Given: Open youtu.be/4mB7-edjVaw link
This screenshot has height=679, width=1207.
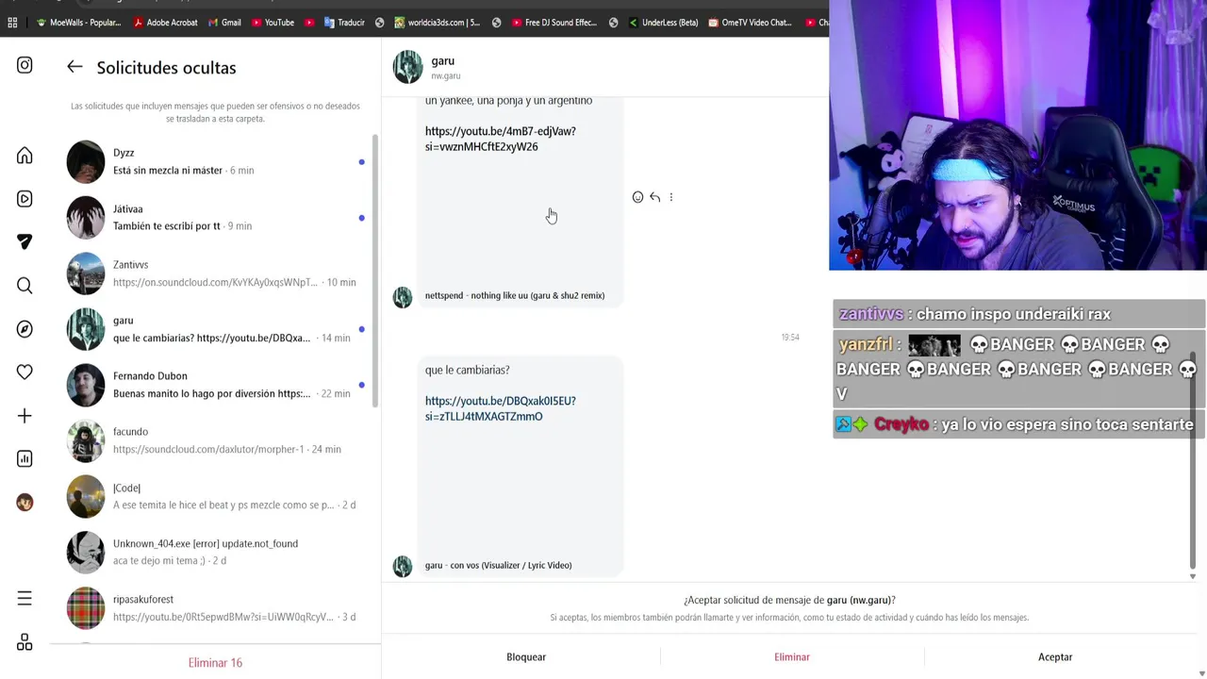Looking at the screenshot, I should point(500,139).
